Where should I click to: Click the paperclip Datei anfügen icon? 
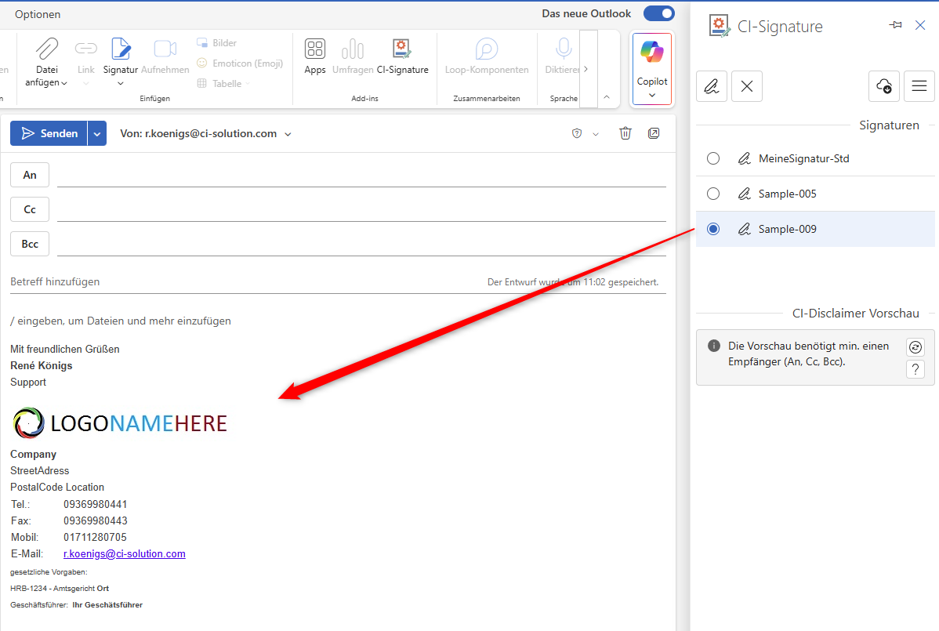(47, 49)
